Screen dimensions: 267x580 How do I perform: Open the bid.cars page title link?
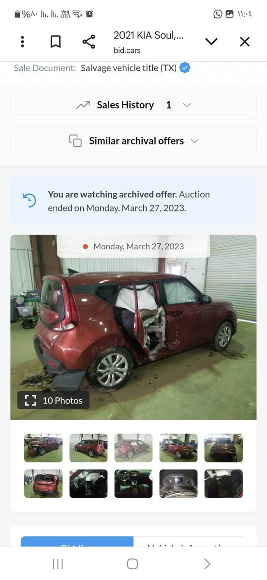coord(148,42)
